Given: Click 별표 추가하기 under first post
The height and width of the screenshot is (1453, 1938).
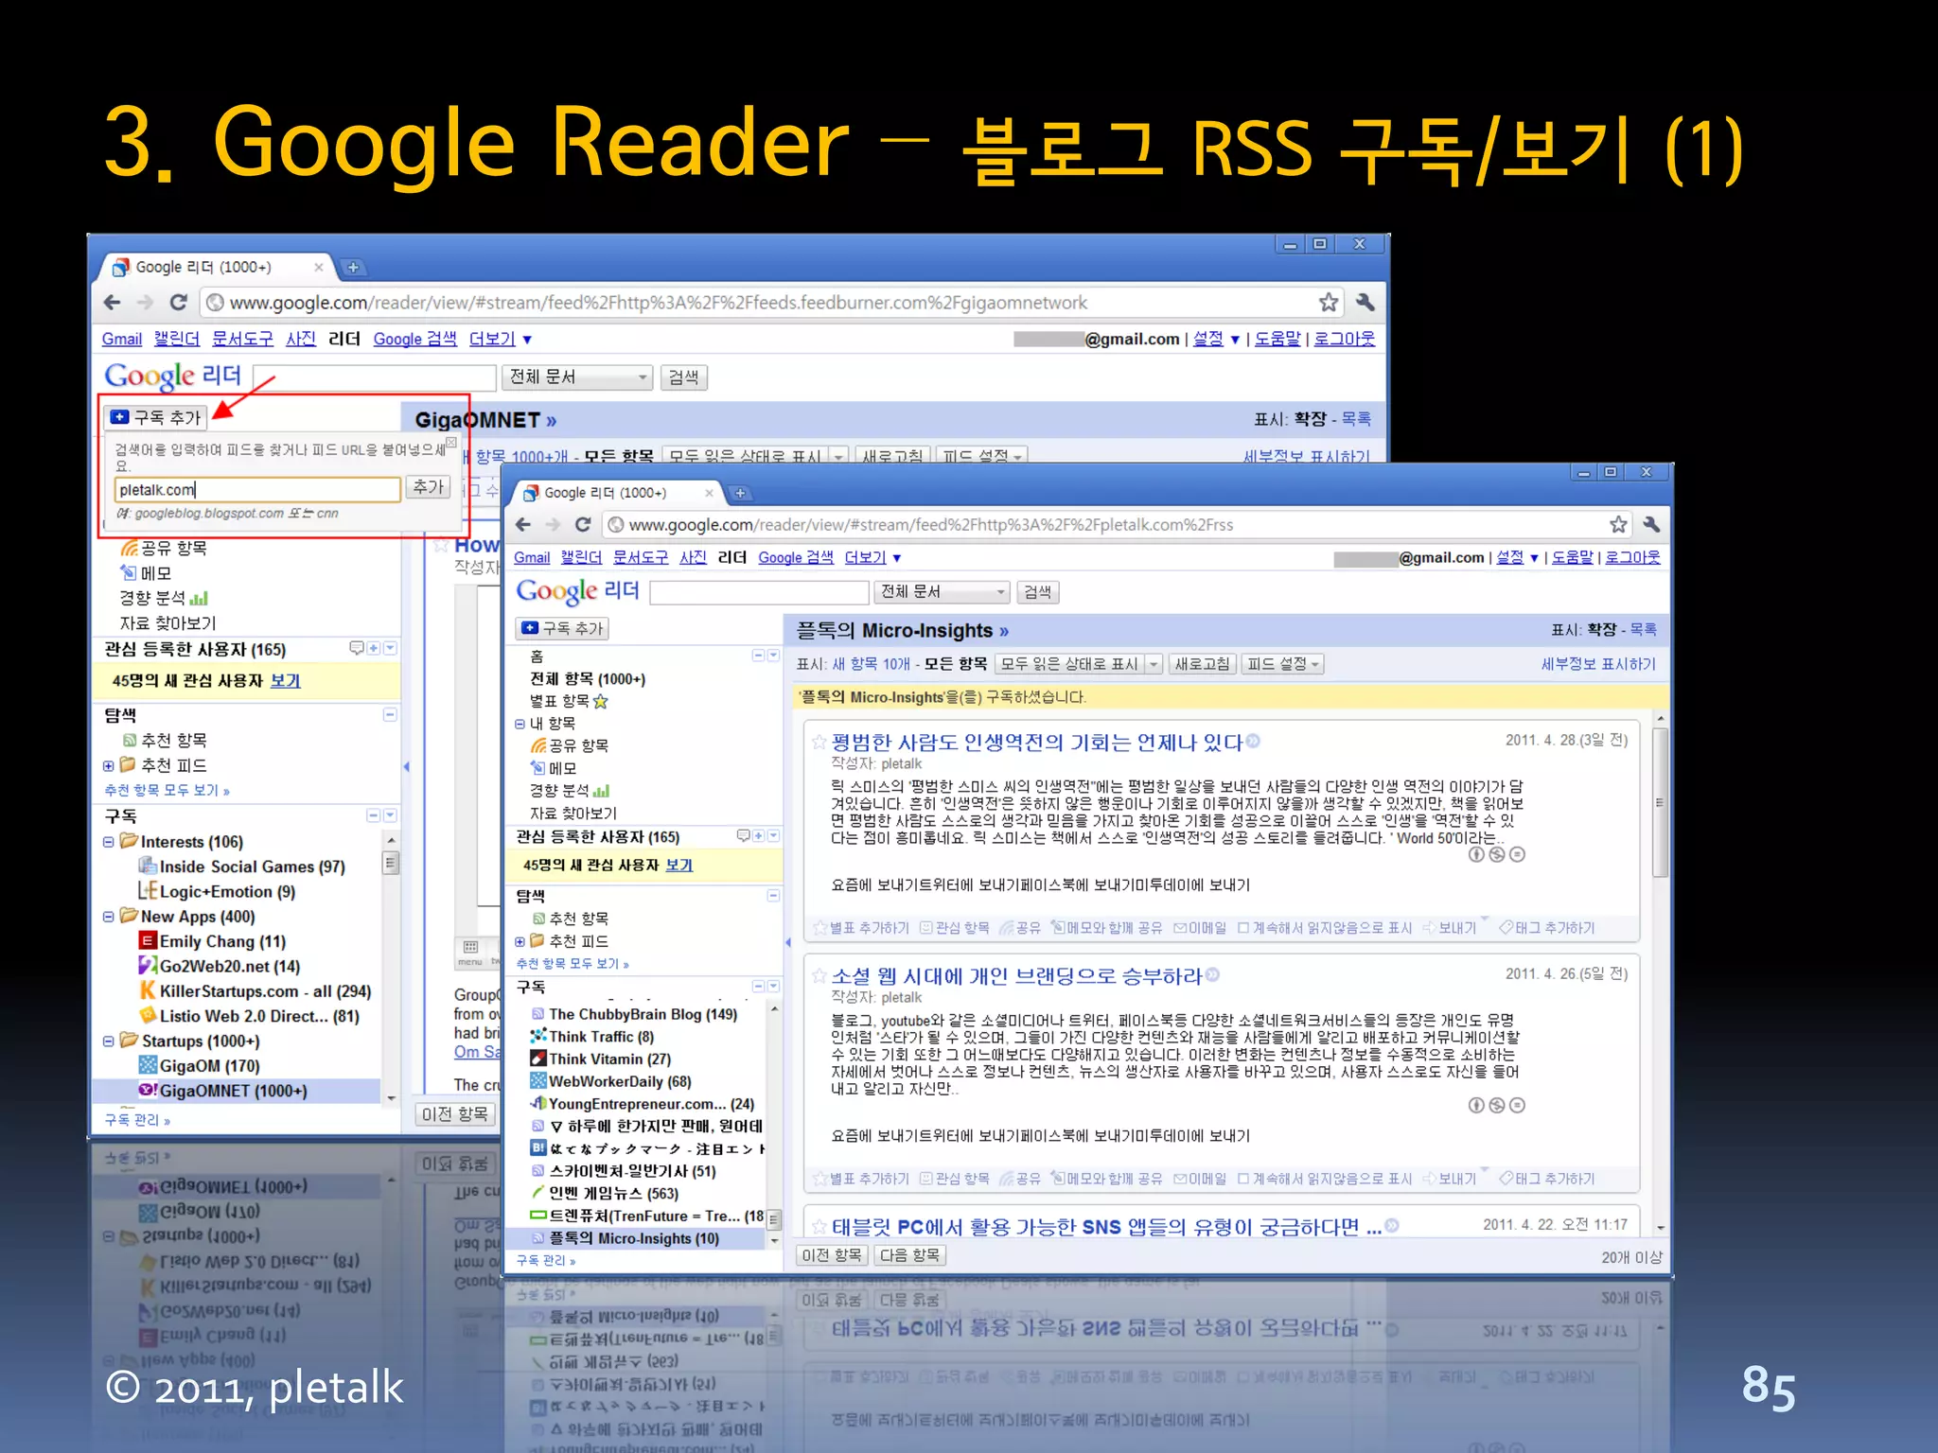Looking at the screenshot, I should coord(861,928).
